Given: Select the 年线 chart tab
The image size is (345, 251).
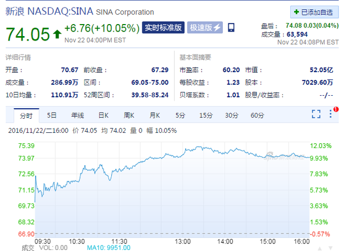Looking at the screenshot, I should click(x=78, y=115).
